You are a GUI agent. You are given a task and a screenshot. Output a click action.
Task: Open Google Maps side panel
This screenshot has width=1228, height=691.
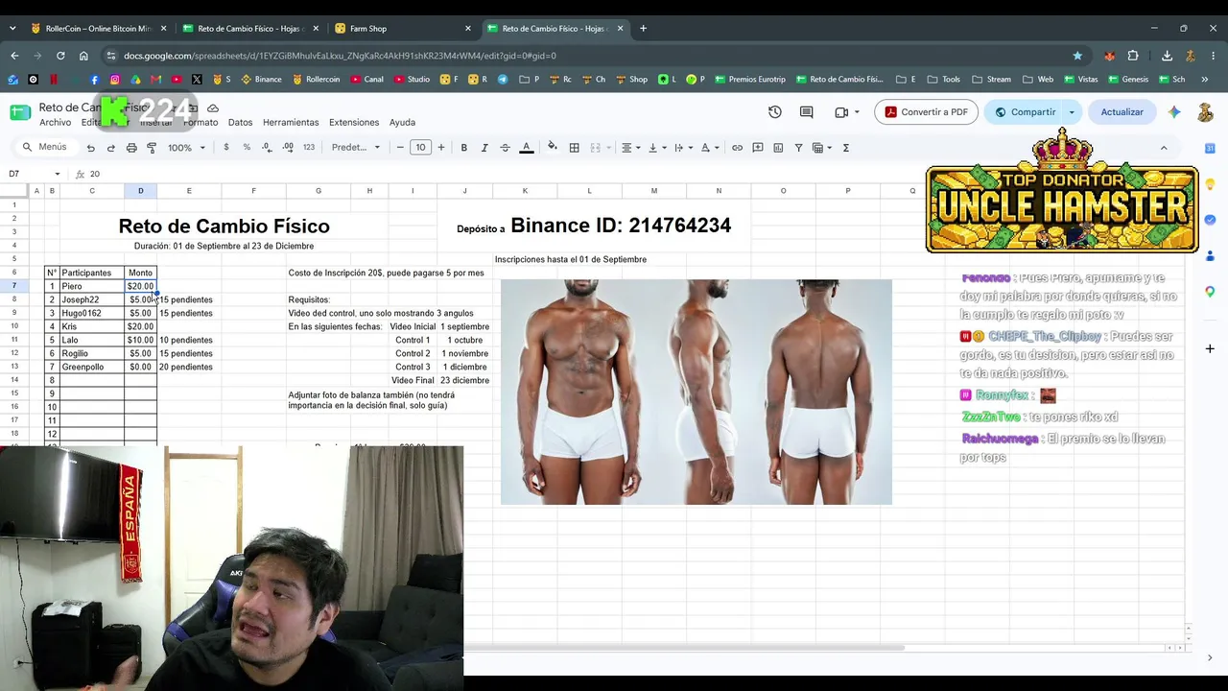pos(1210,292)
